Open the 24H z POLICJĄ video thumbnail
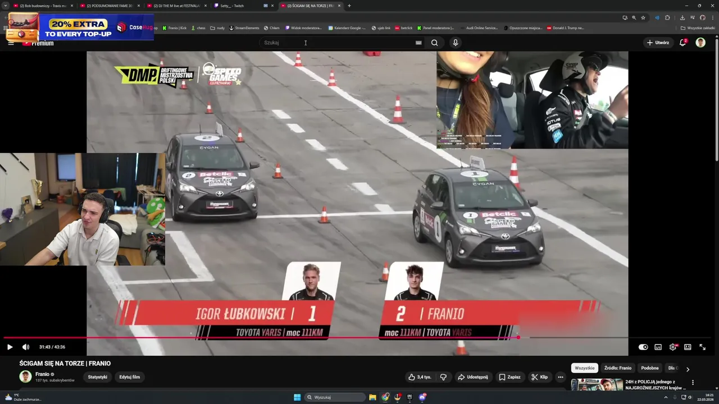 (x=597, y=385)
